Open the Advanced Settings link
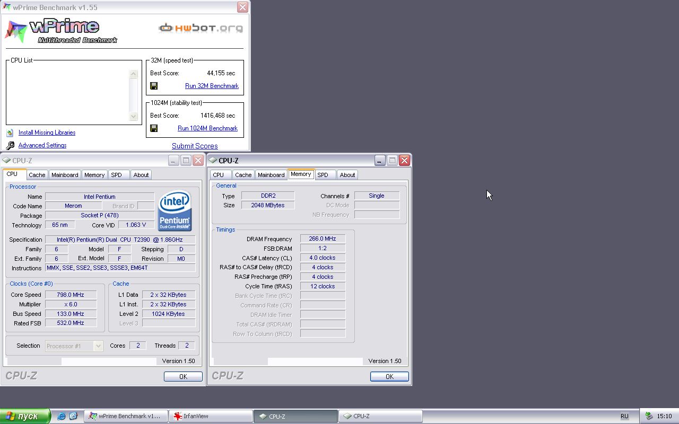Screen dimensions: 679x424 point(42,145)
